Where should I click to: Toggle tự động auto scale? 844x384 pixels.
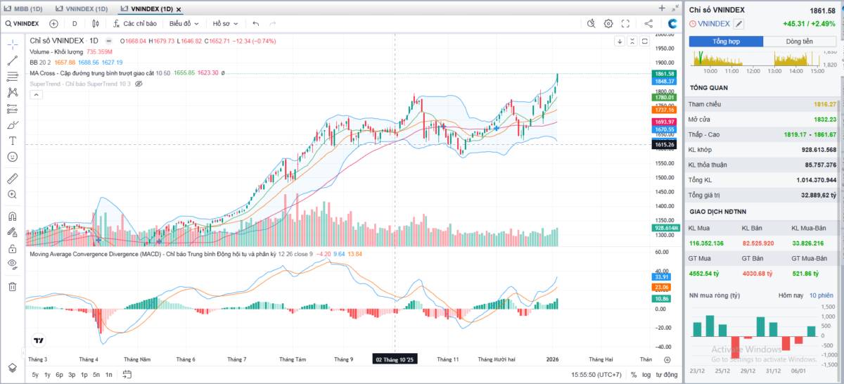pyautogui.click(x=667, y=374)
